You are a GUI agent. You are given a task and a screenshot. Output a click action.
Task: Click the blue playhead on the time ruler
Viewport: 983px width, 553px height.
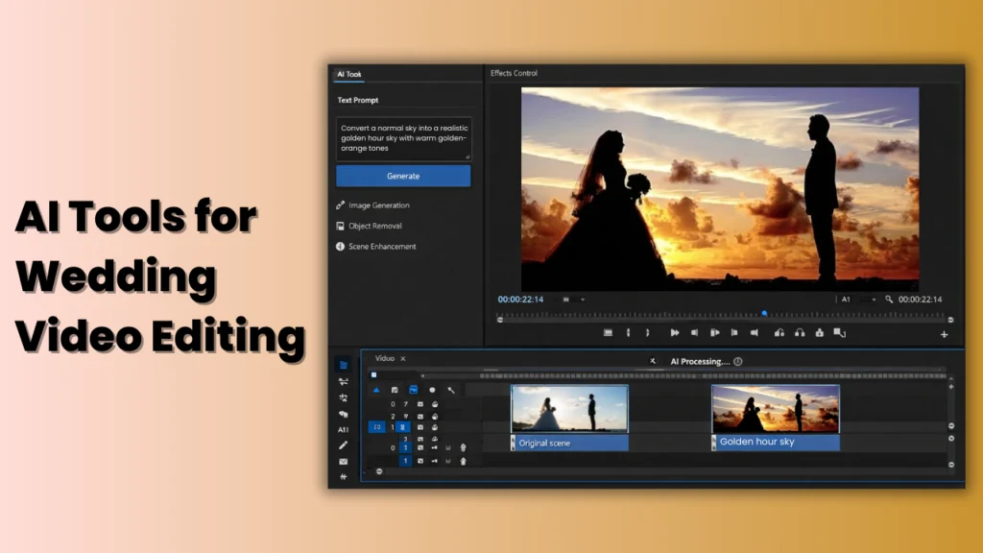click(763, 312)
